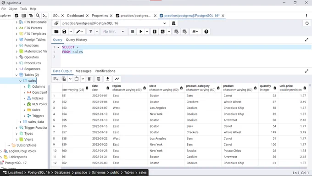Open the Tools menu
Screen dimensions: 312x176
pyautogui.click(x=23, y=9)
